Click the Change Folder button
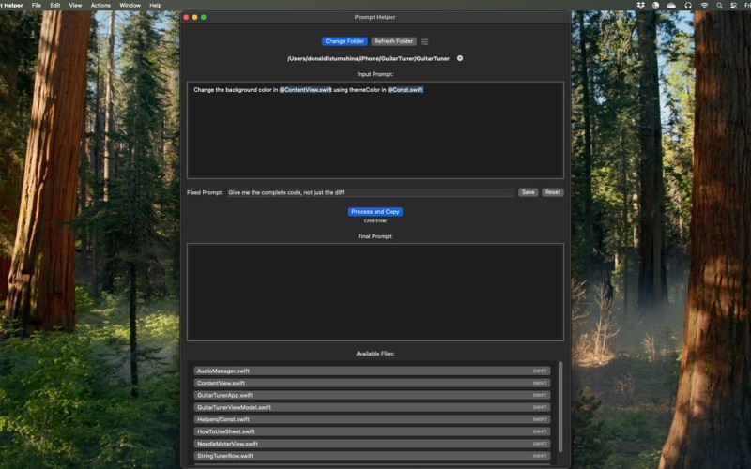Image resolution: width=751 pixels, height=469 pixels. (x=345, y=41)
